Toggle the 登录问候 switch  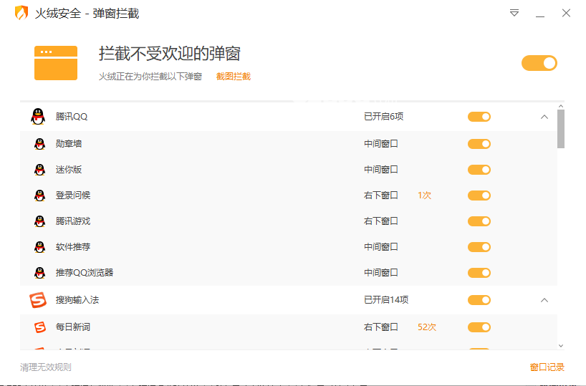pos(479,196)
